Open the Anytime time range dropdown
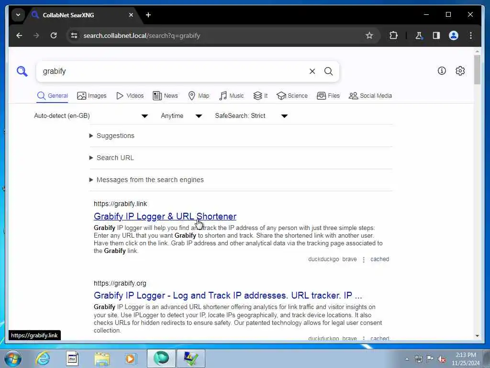Image resolution: width=490 pixels, height=368 pixels. [x=181, y=116]
